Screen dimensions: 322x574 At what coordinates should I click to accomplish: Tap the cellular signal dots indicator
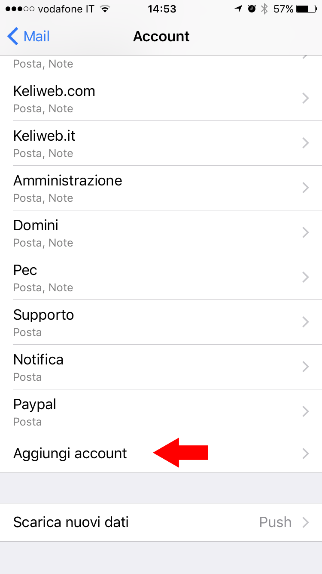point(20,9)
